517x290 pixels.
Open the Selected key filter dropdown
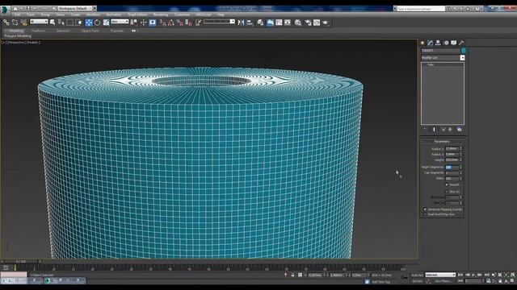[440, 275]
